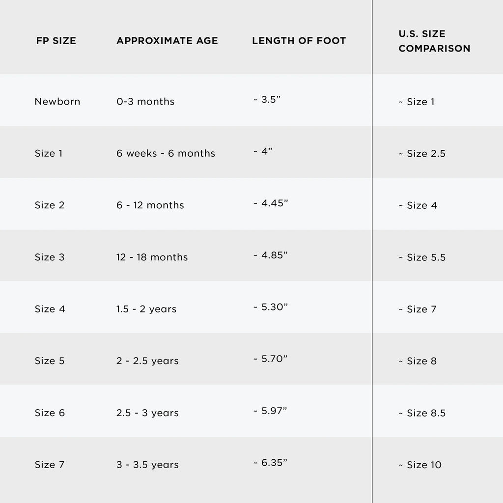Select the Newborn size row label
503x503 pixels.
[57, 102]
